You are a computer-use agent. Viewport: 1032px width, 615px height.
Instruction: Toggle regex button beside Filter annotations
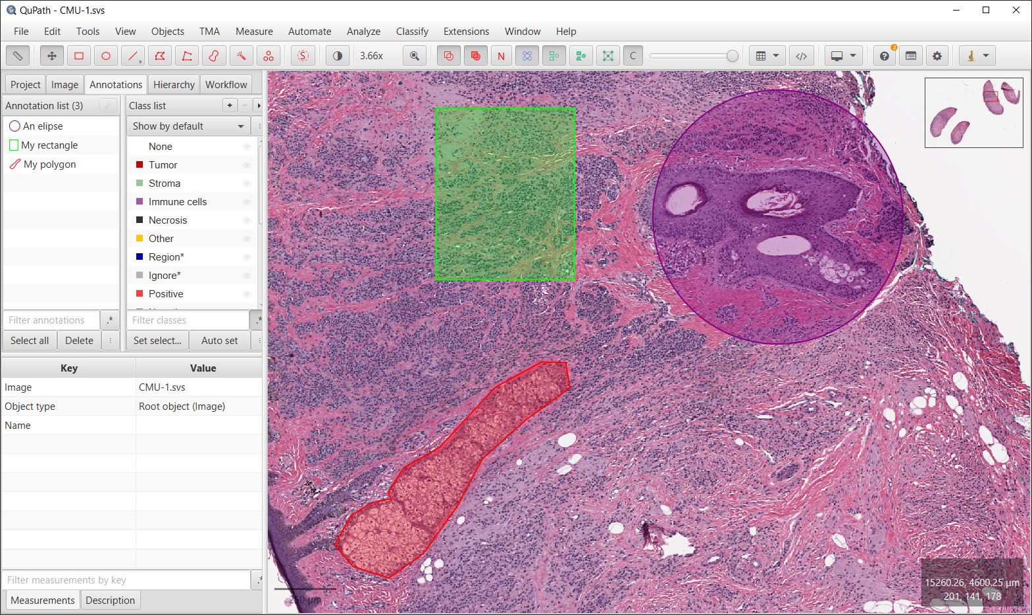[x=109, y=320]
